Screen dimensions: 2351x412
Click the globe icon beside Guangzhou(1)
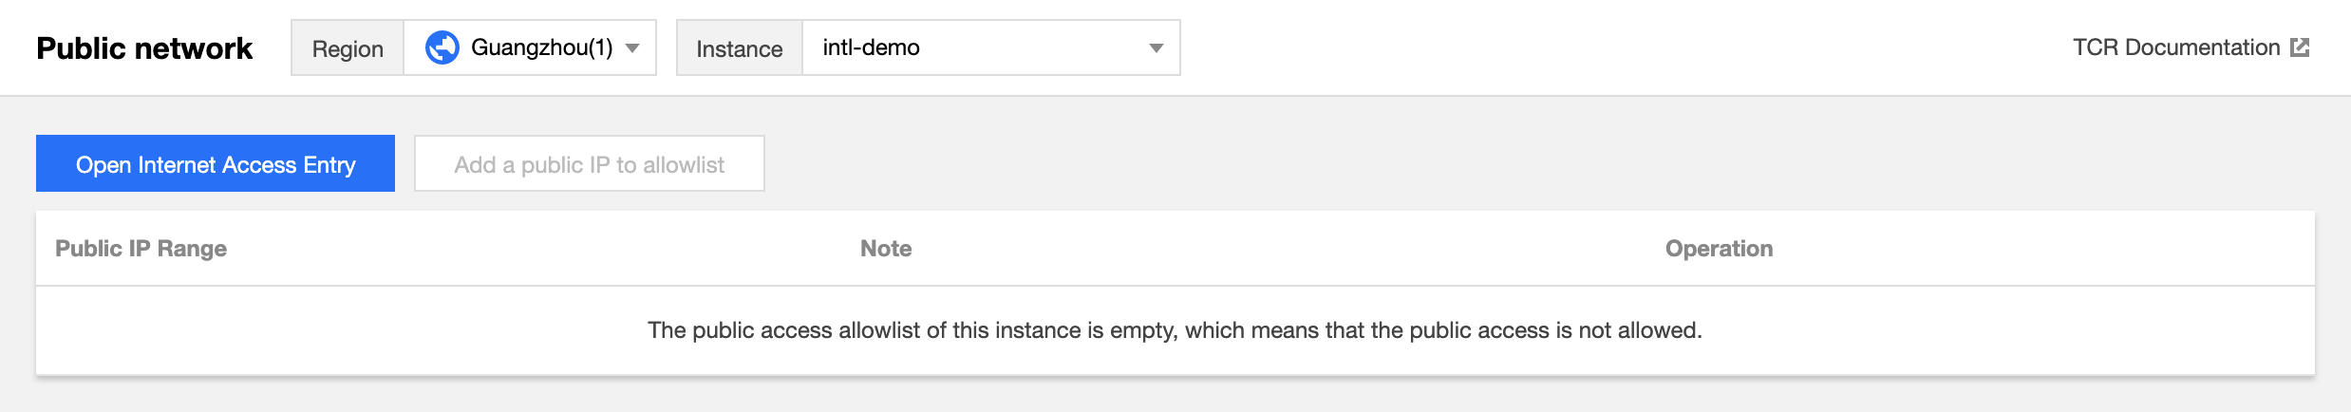442,47
